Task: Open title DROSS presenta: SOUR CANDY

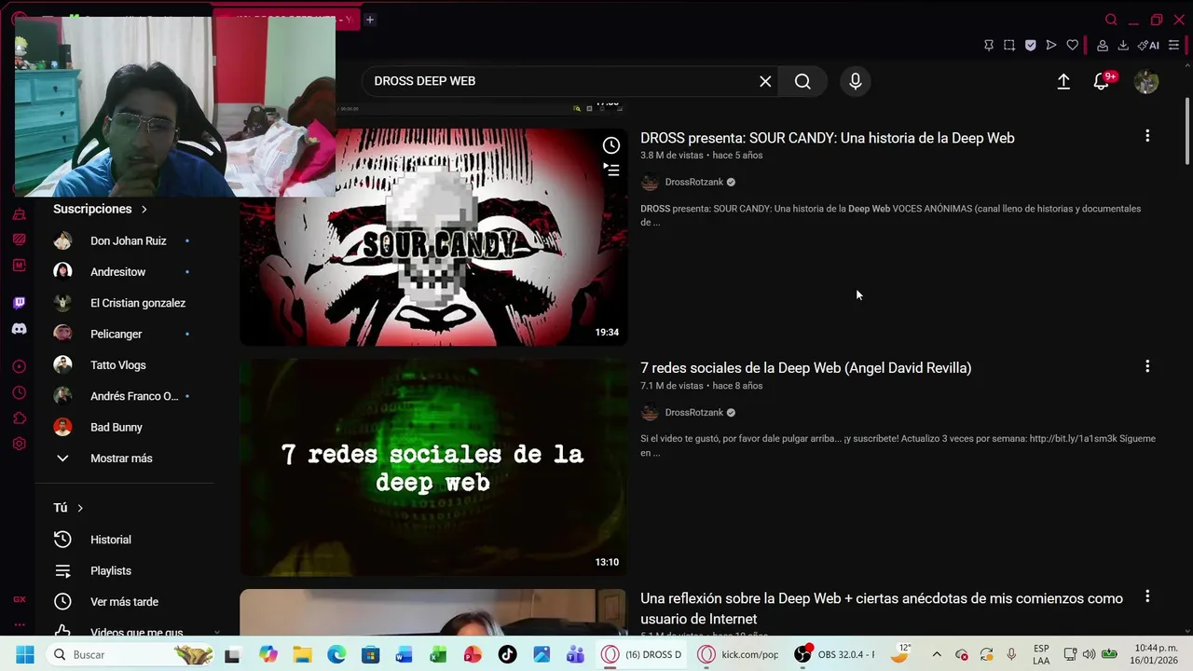Action: 828,138
